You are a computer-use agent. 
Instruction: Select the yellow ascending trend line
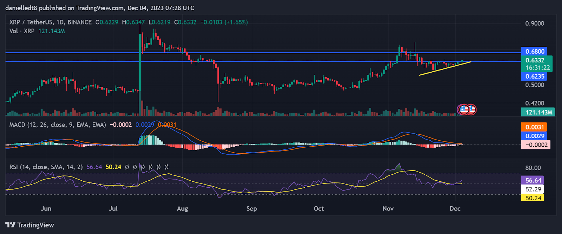tap(445, 68)
